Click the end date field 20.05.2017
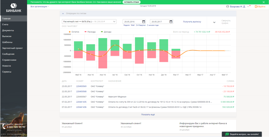Screen dimensions: 269x137 pos(162,21)
